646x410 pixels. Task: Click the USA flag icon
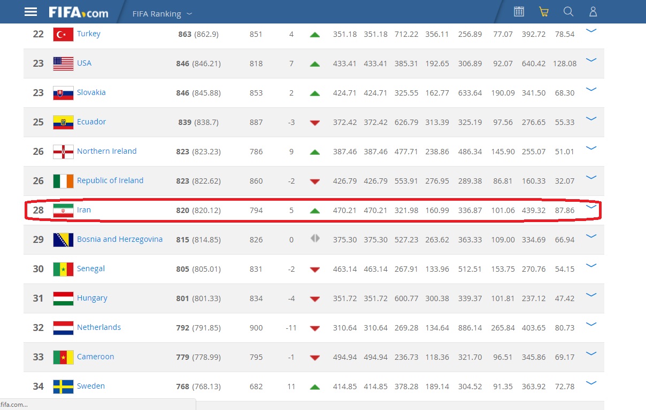(x=63, y=64)
